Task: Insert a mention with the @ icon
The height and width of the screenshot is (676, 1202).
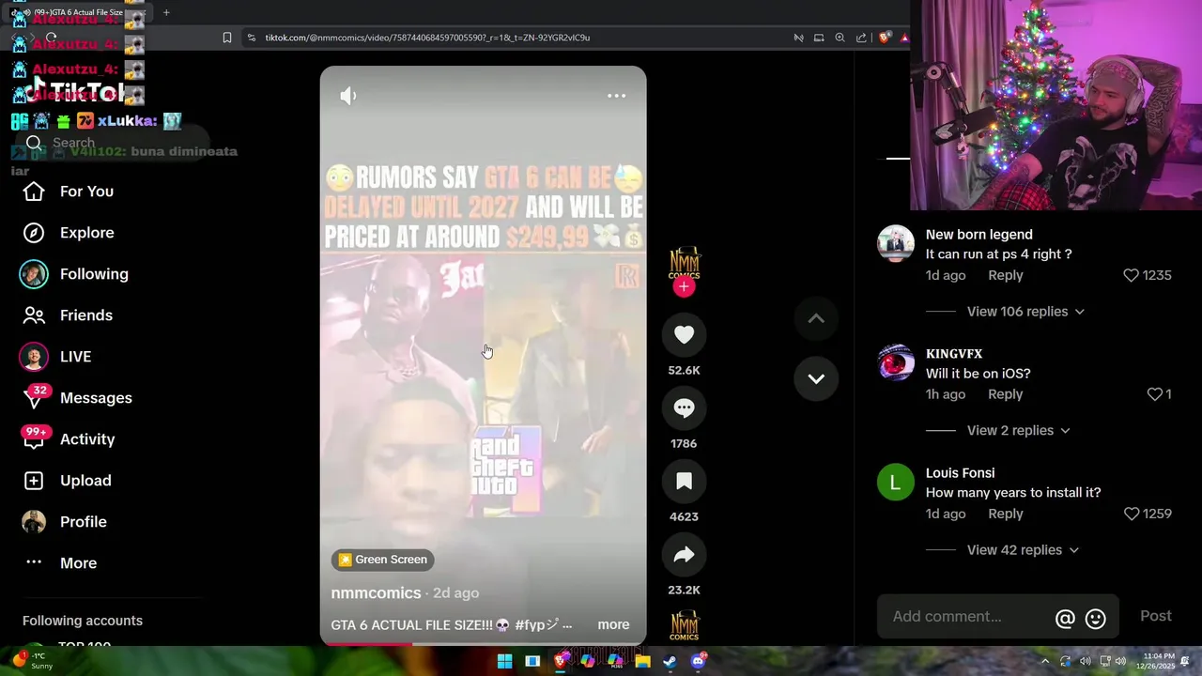Action: point(1065,619)
